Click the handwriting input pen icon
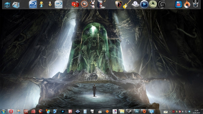 165,111
